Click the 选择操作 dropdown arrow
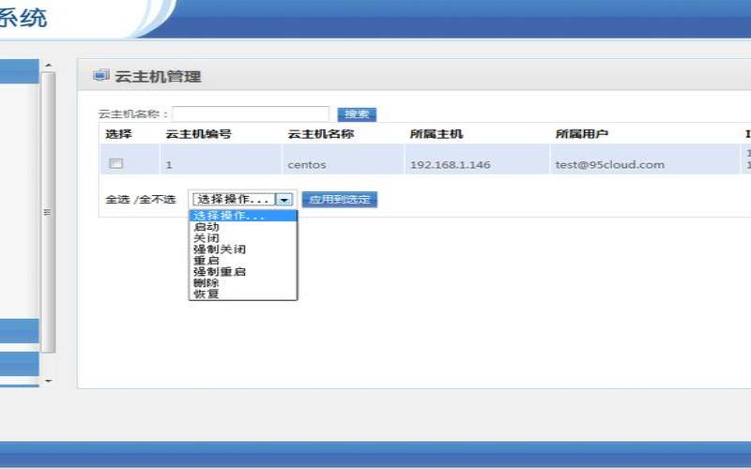Screen dimensions: 751x469 (285, 200)
